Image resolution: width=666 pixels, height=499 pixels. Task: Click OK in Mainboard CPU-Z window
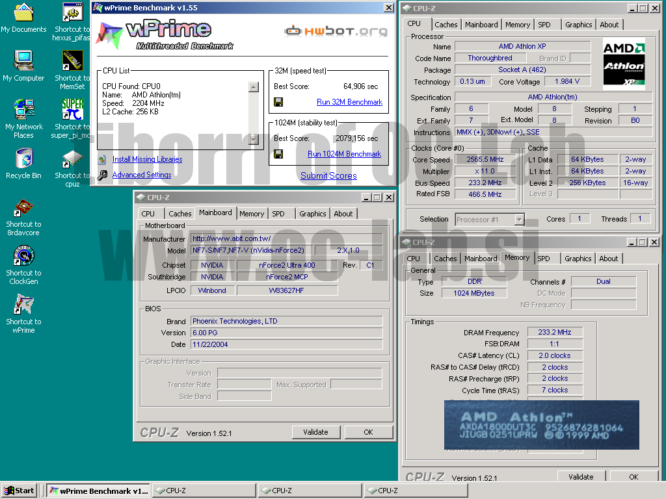point(368,432)
